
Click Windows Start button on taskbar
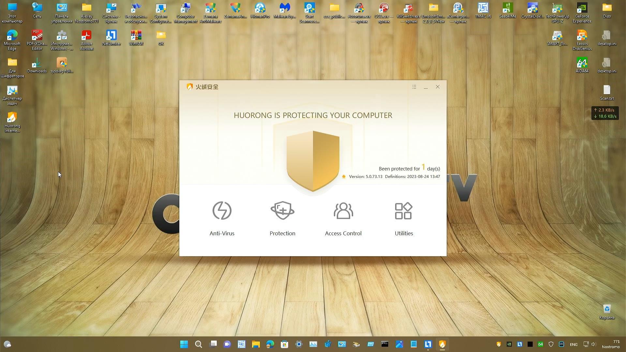tap(184, 344)
